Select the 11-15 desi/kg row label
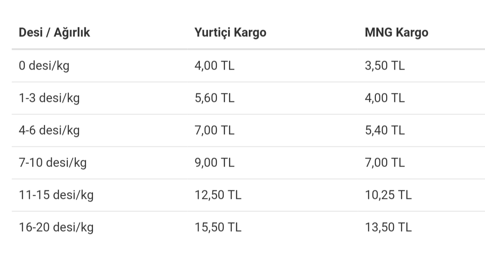Image resolution: width=485 pixels, height=255 pixels. pos(56,195)
